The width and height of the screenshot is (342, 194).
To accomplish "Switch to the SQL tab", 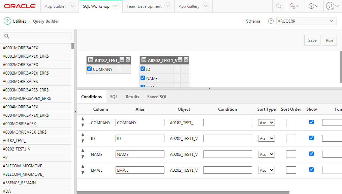I will 114,96.
